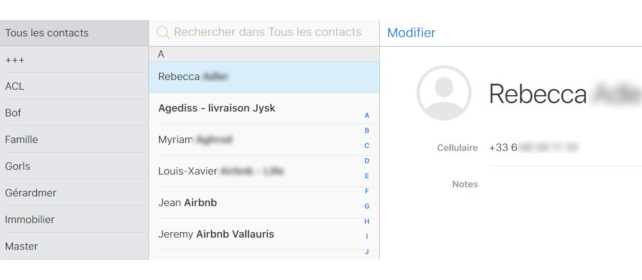Select the Jean Airbnb contact
This screenshot has width=642, height=280.
(188, 202)
